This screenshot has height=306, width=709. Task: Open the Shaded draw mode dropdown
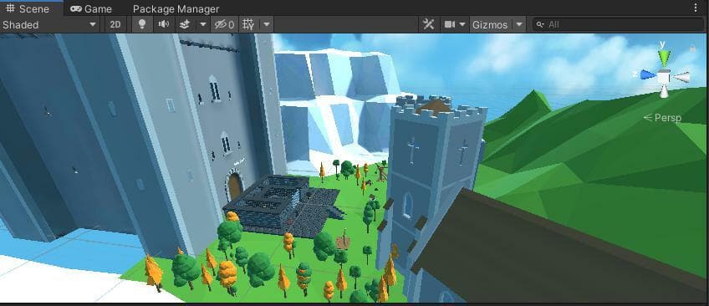[49, 24]
